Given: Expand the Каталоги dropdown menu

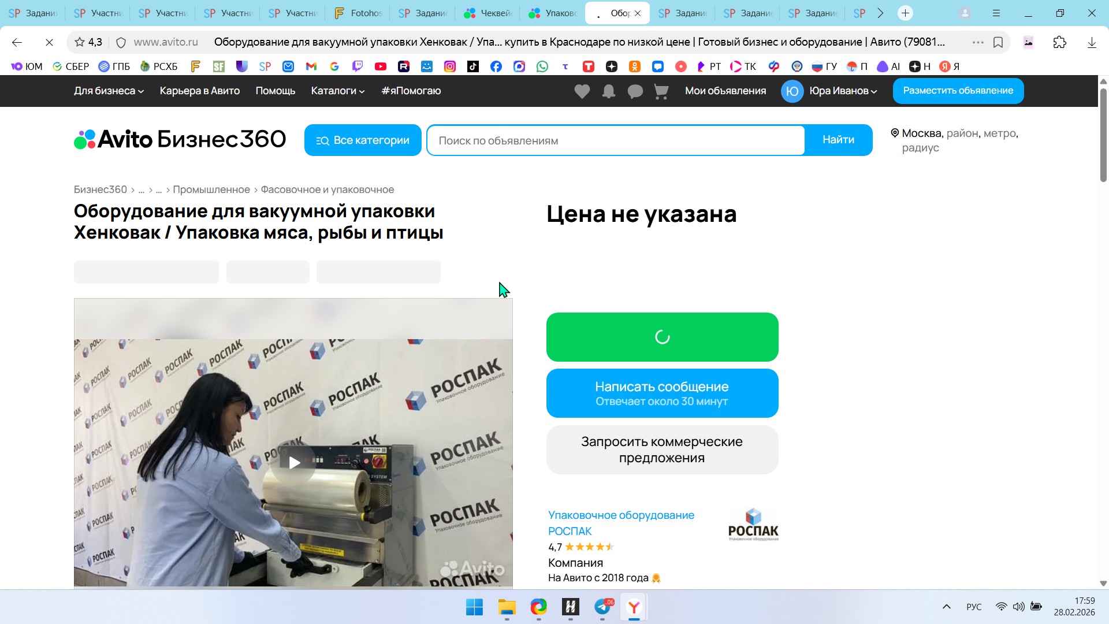Looking at the screenshot, I should [337, 91].
